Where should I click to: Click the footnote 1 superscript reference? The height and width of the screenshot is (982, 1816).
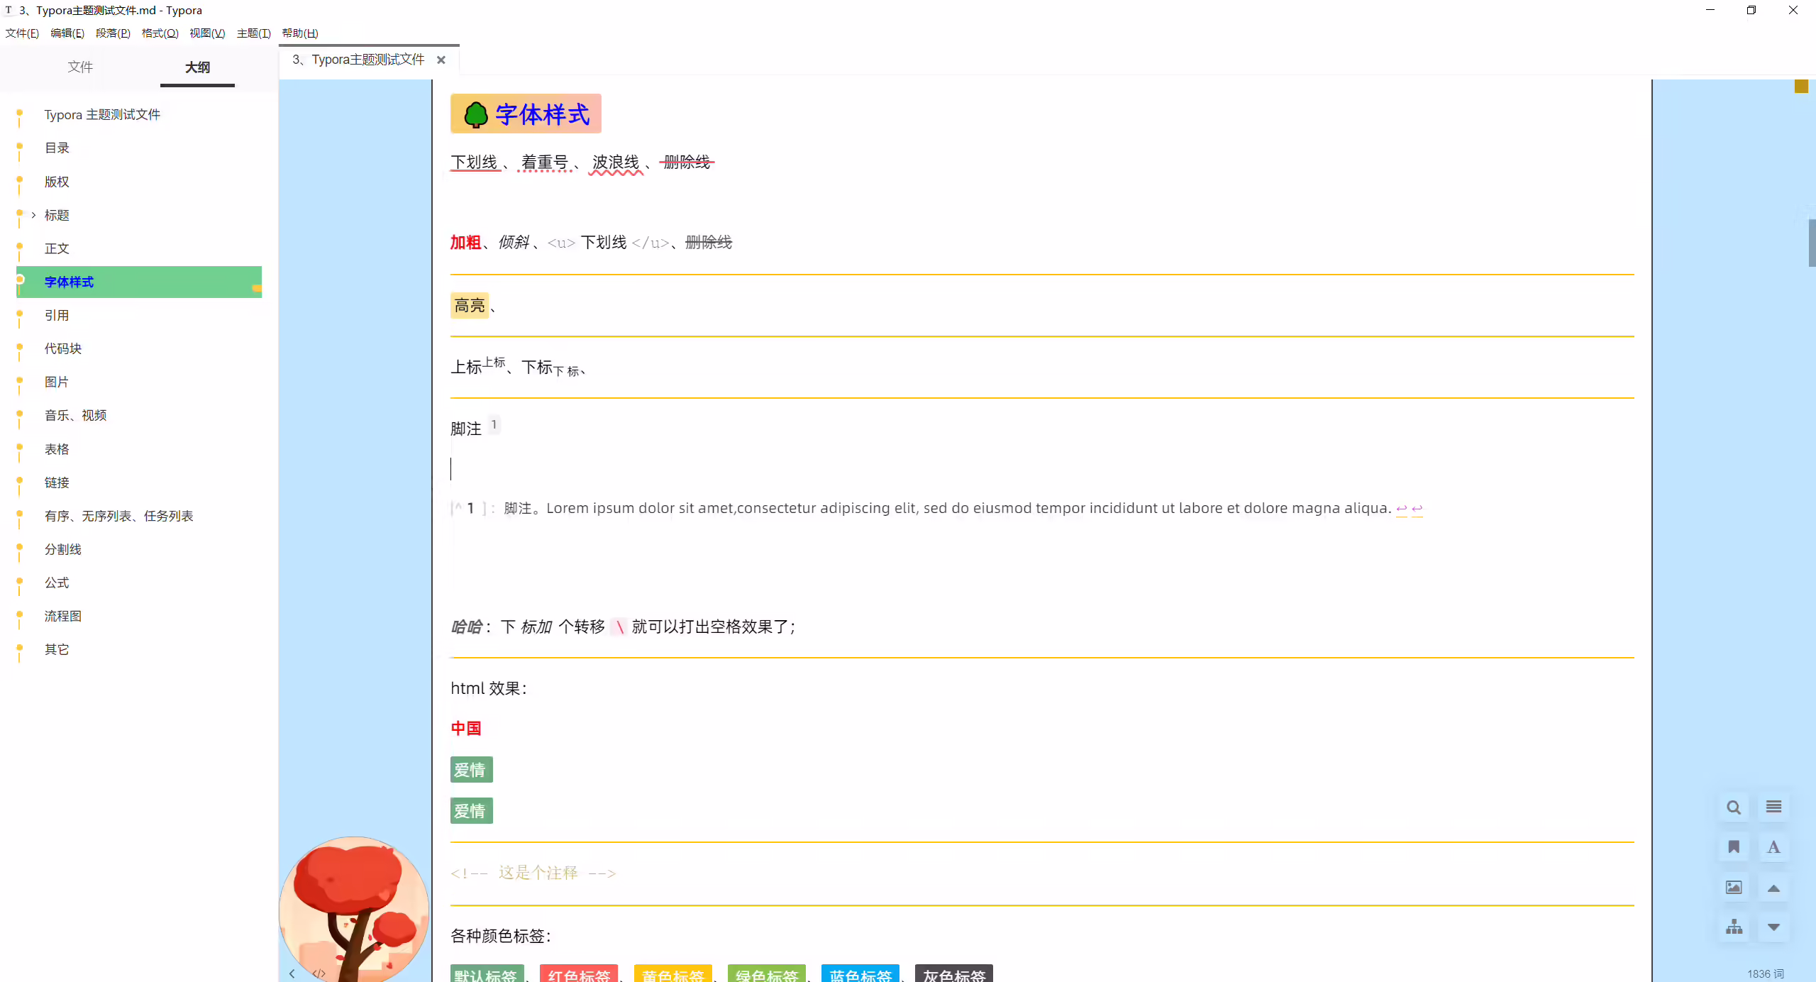pyautogui.click(x=494, y=424)
